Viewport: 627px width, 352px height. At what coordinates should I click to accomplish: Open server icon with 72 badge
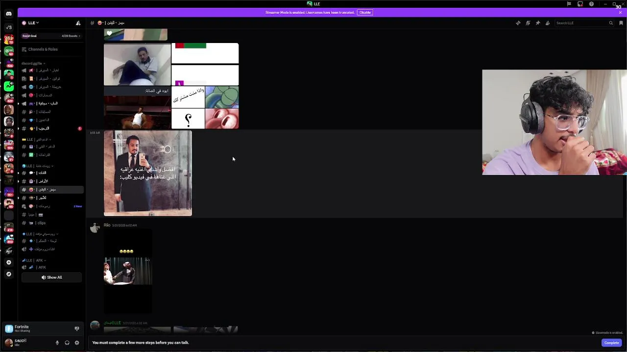pos(9,39)
